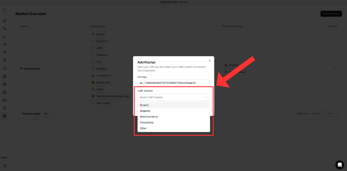Viewport: 347px width, 171px height.
Task: Open the file document sidebar icon
Action: [5, 60]
